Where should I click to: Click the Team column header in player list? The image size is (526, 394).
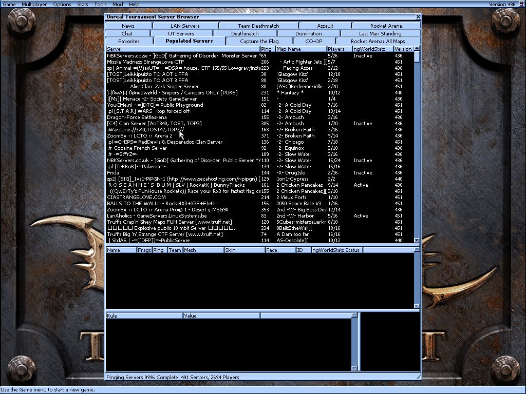point(175,250)
